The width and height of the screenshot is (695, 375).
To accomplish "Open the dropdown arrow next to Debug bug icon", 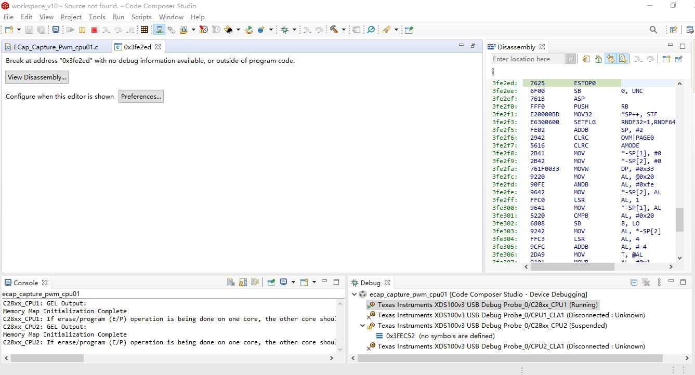I will tap(294, 30).
